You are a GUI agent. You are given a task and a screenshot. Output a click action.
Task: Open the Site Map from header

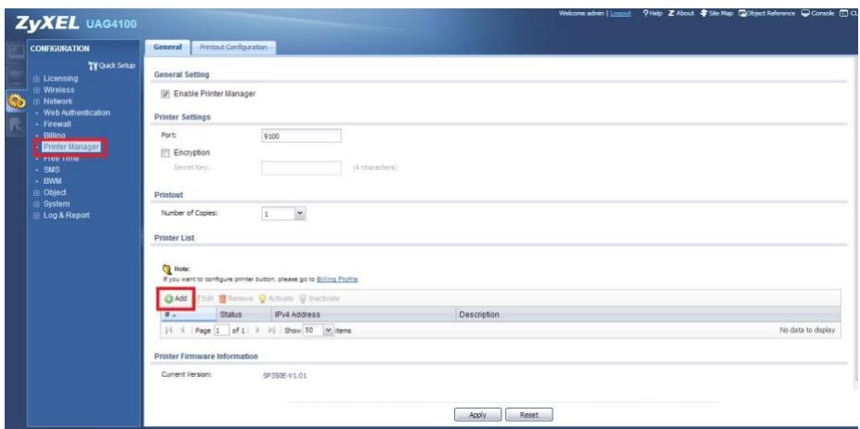[717, 13]
